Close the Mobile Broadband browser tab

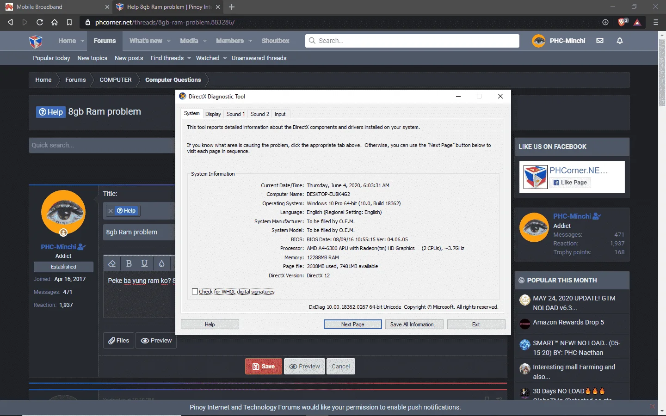coord(107,7)
